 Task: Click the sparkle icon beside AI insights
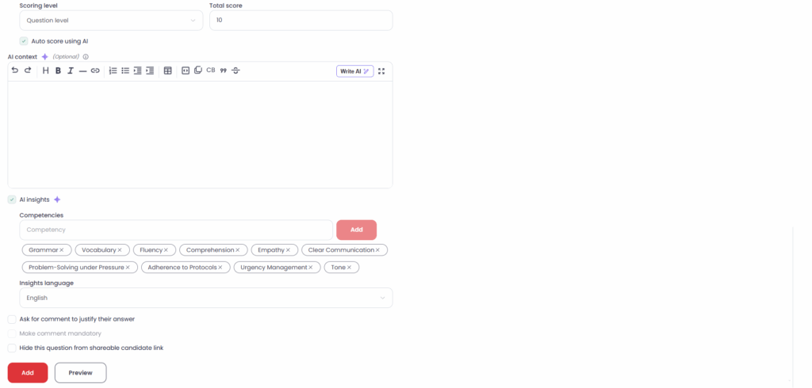coord(57,200)
